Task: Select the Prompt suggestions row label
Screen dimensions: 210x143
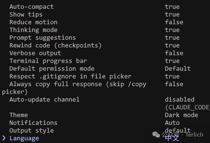Action: pos(42,38)
